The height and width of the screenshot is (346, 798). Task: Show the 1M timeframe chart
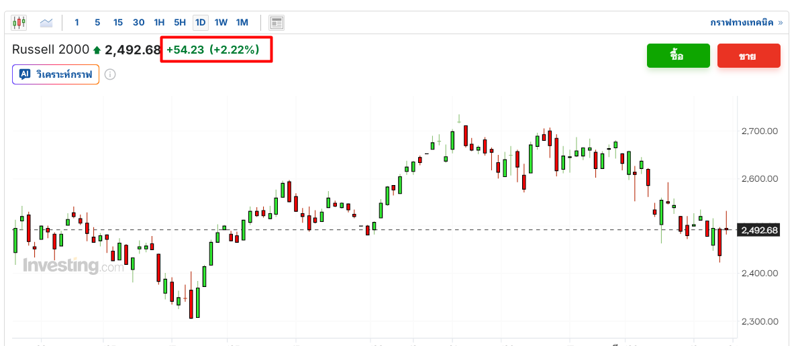242,23
